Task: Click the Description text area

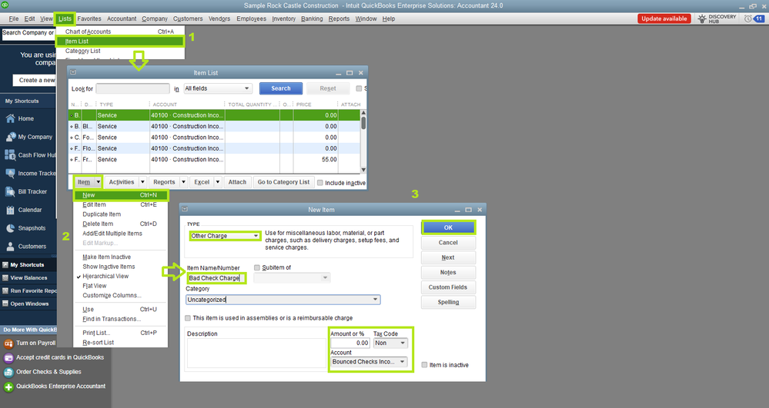Action: pyautogui.click(x=256, y=353)
